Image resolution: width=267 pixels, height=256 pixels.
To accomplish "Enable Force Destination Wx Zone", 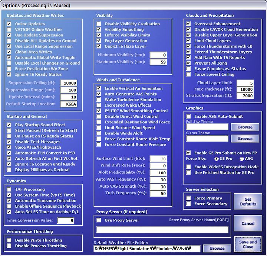I will 9,69.
